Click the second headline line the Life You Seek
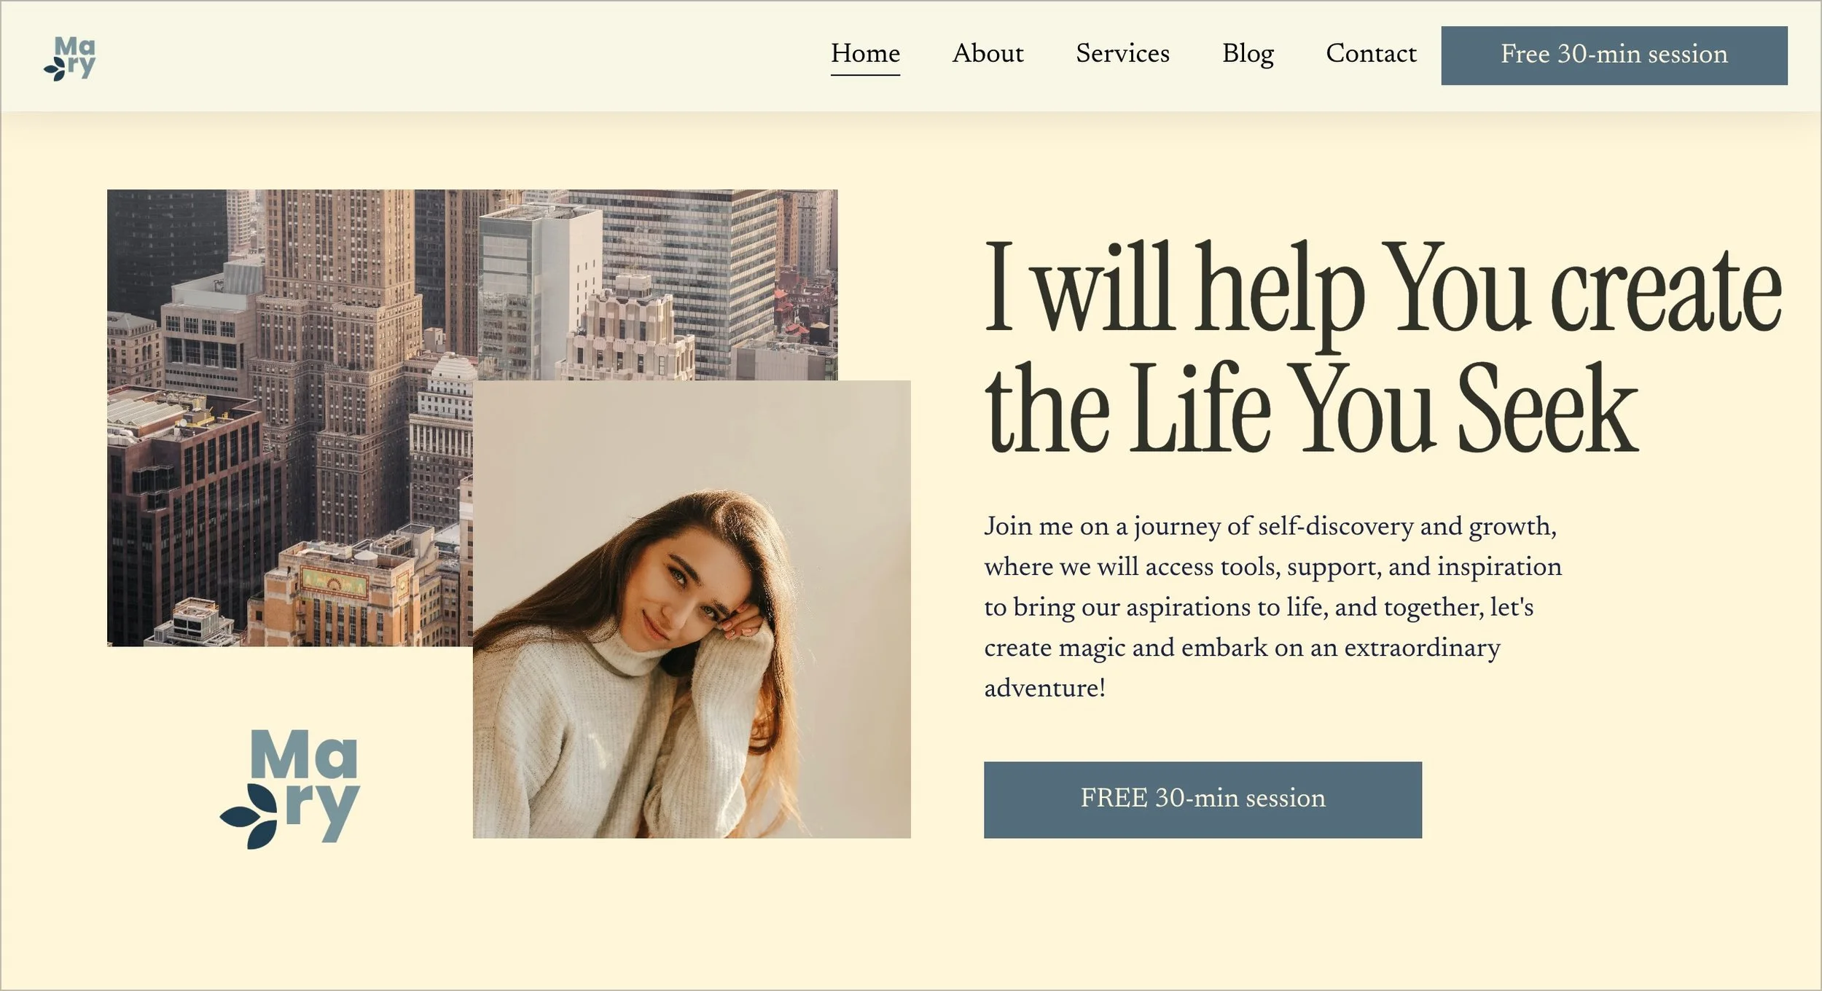 click(x=1311, y=408)
